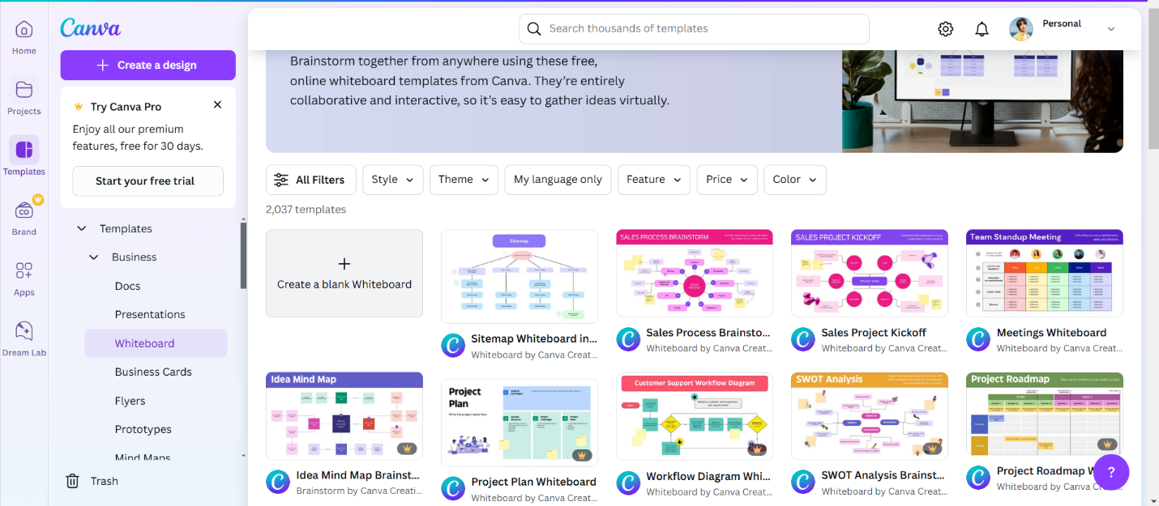Click the profile avatar picture
1159x506 pixels.
tap(1021, 29)
